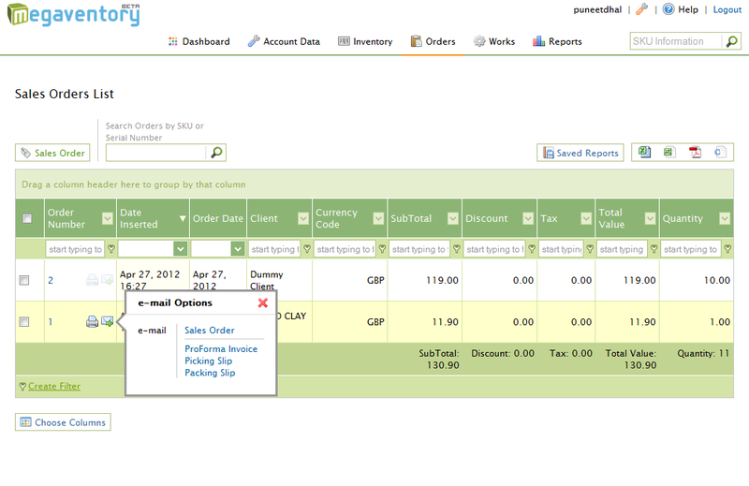
Task: Go to Dashboard menu
Action: (x=198, y=41)
